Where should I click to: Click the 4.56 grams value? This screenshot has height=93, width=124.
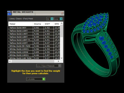pyautogui.click(x=36, y=34)
